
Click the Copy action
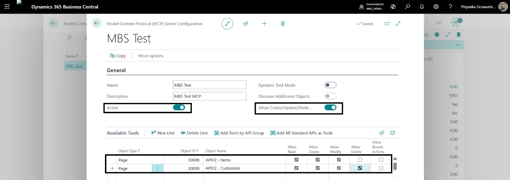118,56
